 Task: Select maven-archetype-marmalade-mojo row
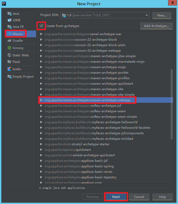(x=106, y=62)
